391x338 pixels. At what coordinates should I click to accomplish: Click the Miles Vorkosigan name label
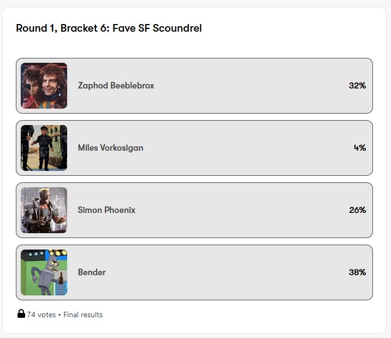click(110, 148)
